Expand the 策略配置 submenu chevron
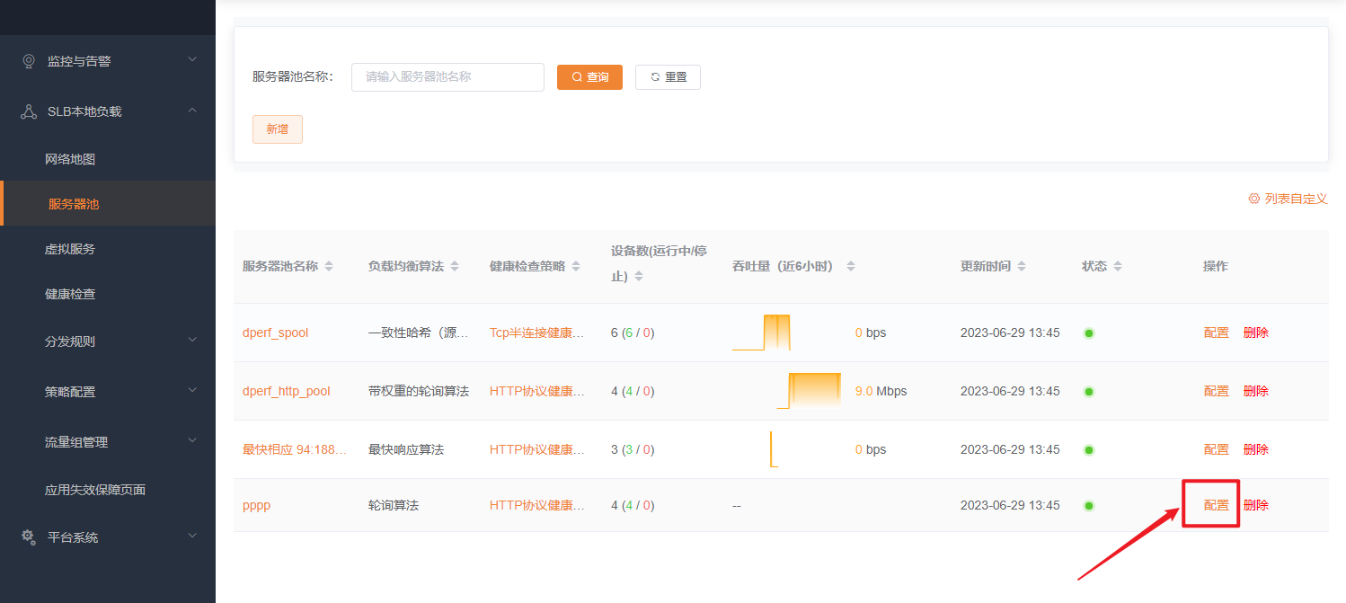 point(192,391)
